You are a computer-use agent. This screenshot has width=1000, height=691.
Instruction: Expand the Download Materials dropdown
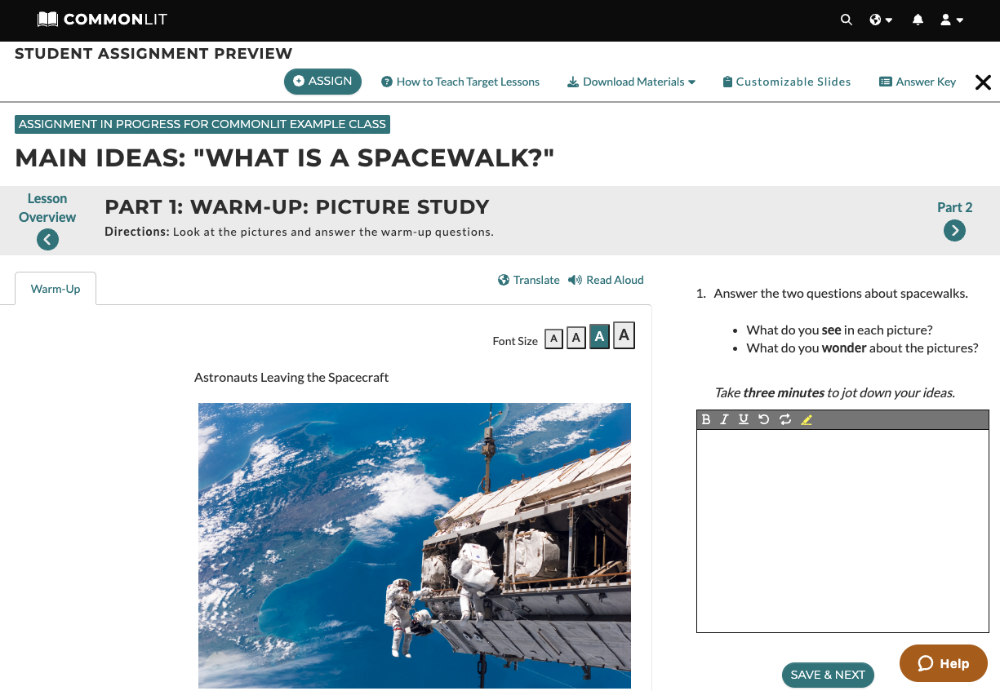click(x=631, y=82)
